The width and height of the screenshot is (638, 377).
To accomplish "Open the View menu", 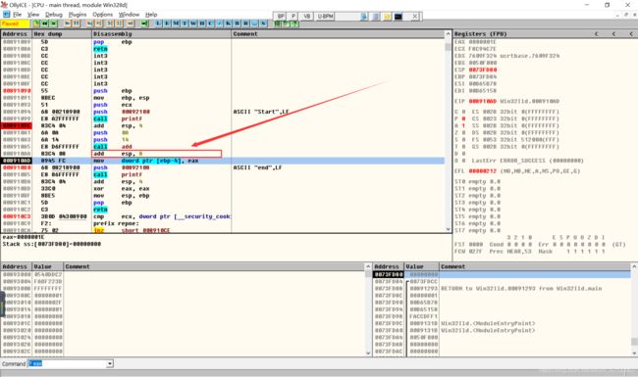I will tap(33, 15).
